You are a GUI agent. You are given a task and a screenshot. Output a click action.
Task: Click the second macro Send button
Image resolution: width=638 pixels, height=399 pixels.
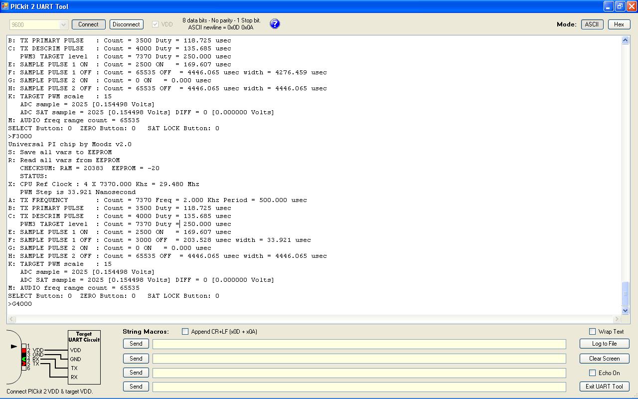tap(136, 359)
